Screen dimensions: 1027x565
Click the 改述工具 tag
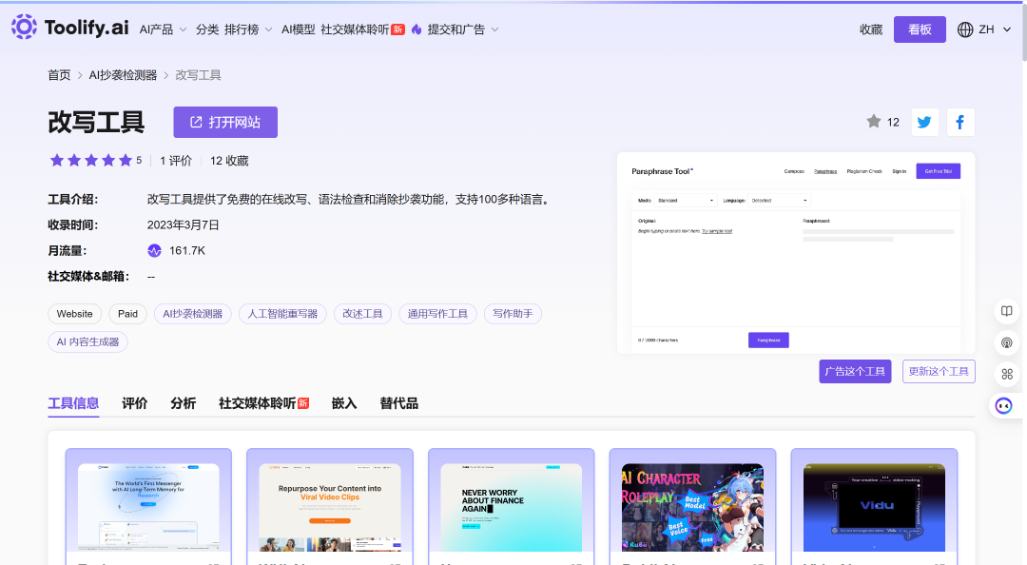(x=362, y=314)
